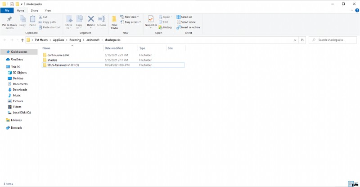
Task: Go back to previous folder
Action: click(5, 40)
